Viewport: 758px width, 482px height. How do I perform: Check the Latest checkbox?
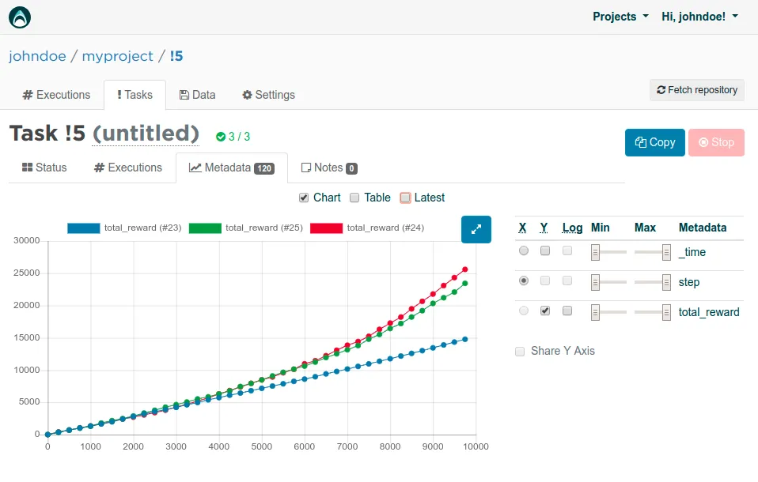[x=405, y=198]
